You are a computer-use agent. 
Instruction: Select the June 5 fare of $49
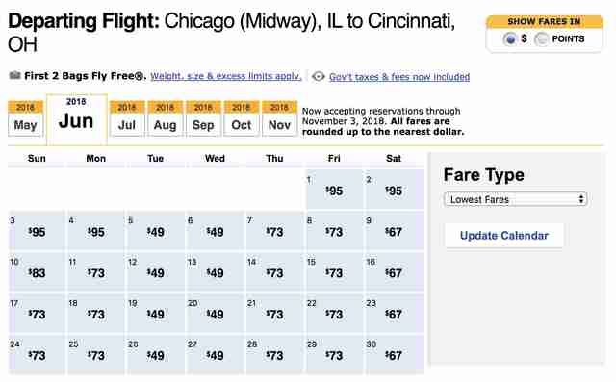pyautogui.click(x=156, y=231)
